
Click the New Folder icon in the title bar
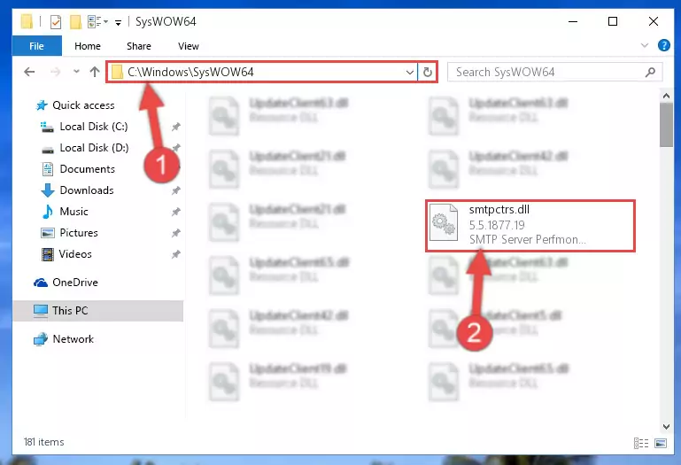pyautogui.click(x=75, y=22)
